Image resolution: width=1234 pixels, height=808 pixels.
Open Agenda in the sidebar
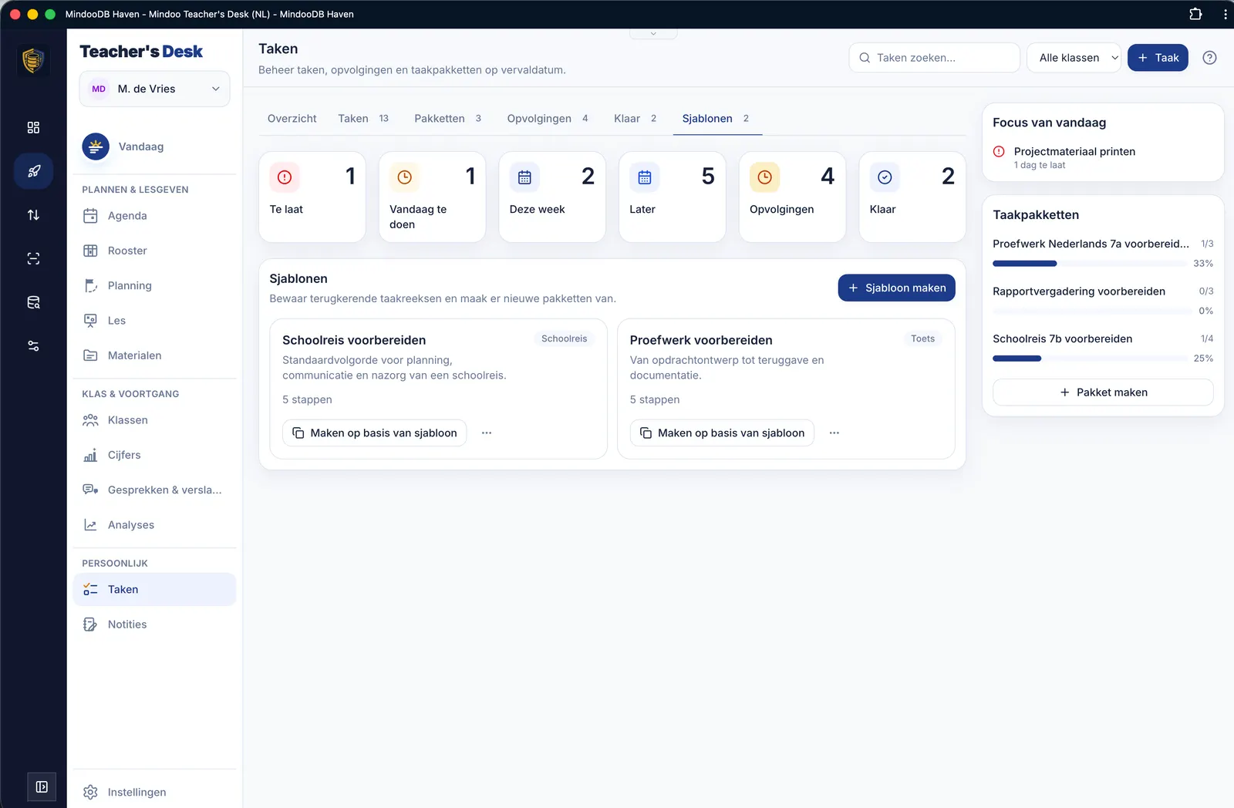coord(154,216)
